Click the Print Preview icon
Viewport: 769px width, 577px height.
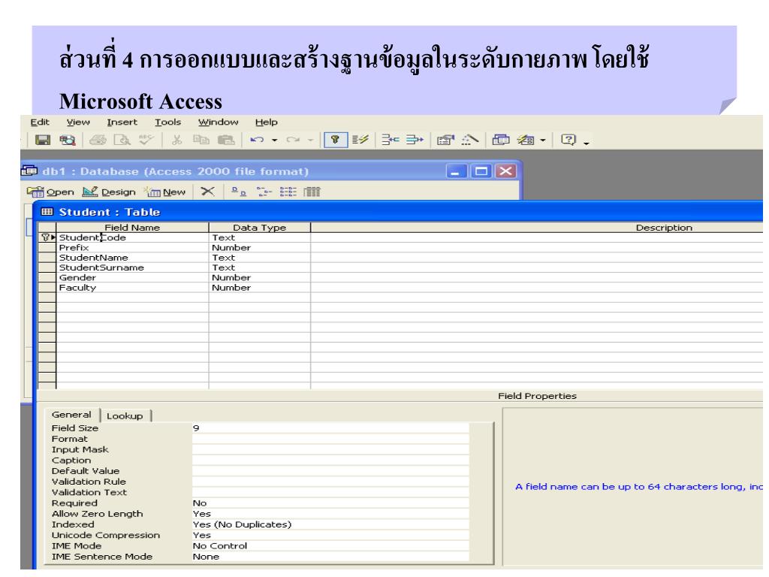coord(122,140)
